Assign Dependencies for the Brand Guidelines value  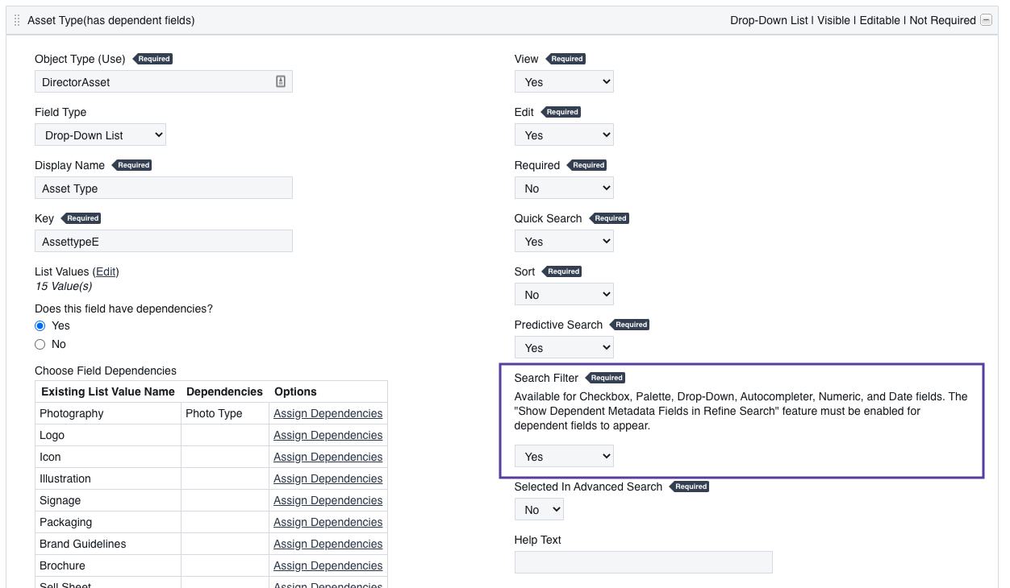(x=328, y=543)
